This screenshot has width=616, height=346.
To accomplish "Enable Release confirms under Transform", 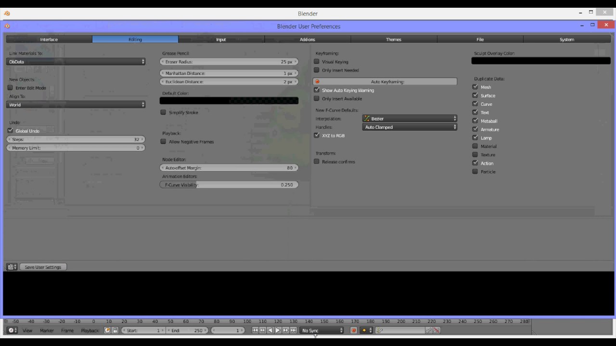I will coord(317,162).
